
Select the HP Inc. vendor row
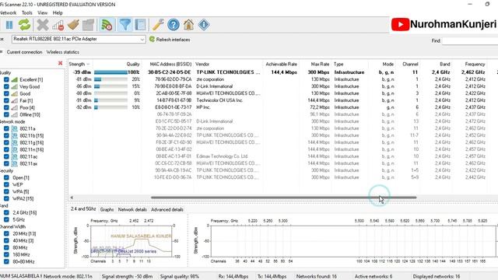(x=282, y=107)
